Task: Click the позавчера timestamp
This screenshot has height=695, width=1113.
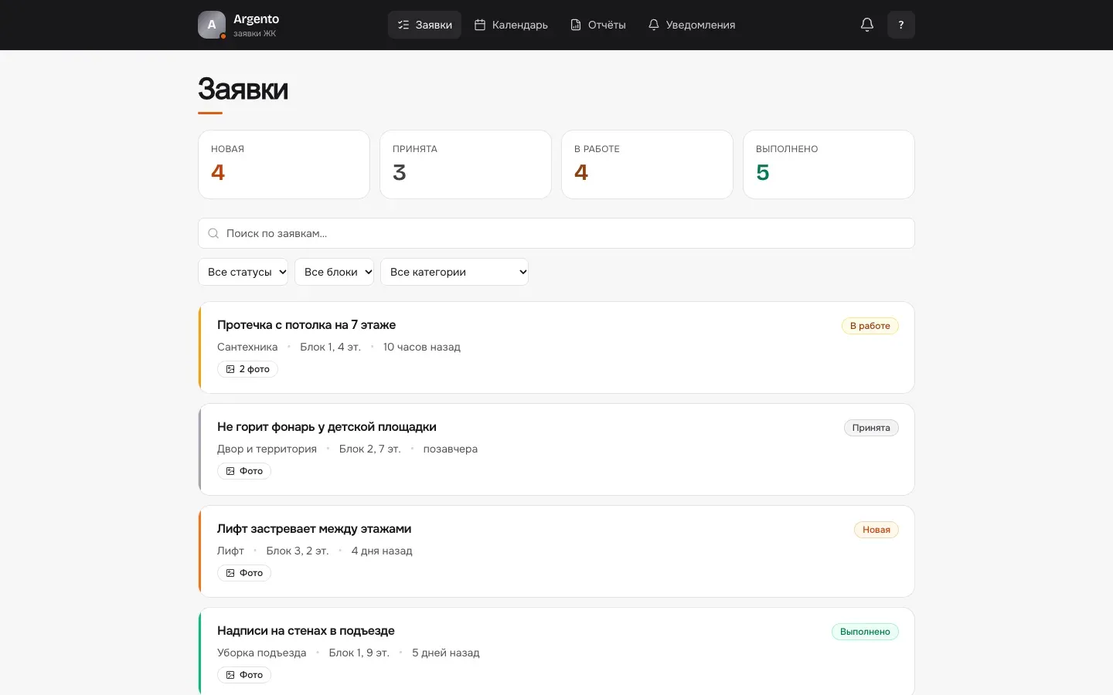Action: tap(451, 449)
